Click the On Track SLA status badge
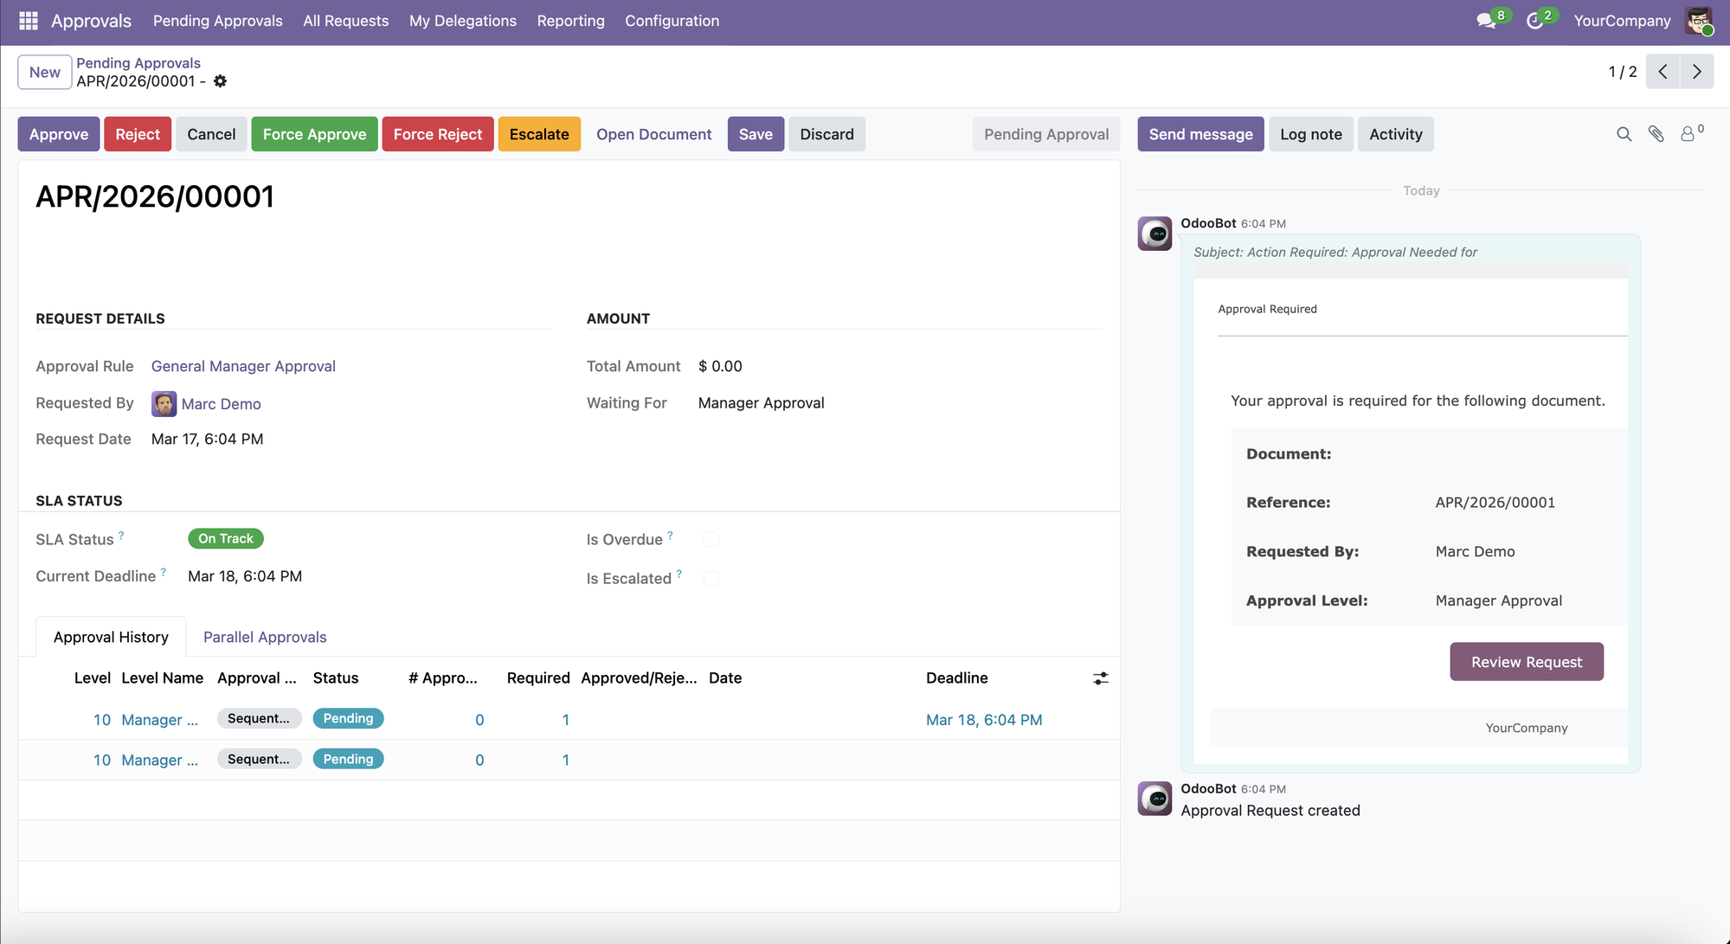The height and width of the screenshot is (944, 1730). pos(225,538)
